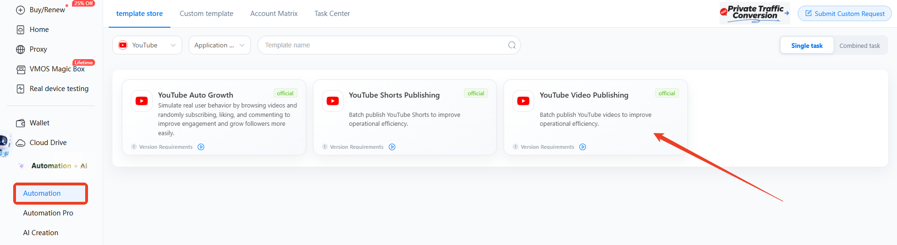Click the Submit Custom Request button
897x245 pixels.
tap(845, 14)
